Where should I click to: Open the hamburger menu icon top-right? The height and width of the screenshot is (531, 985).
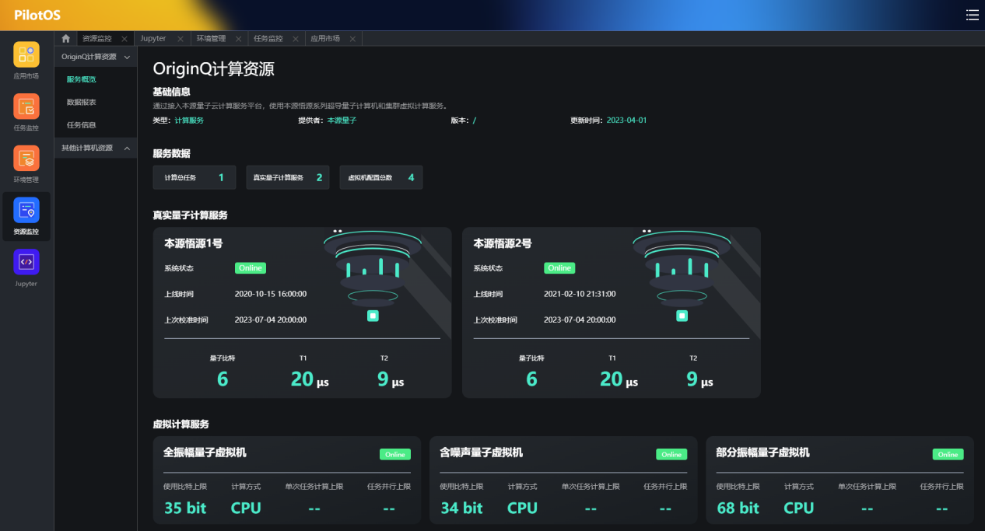pyautogui.click(x=972, y=15)
